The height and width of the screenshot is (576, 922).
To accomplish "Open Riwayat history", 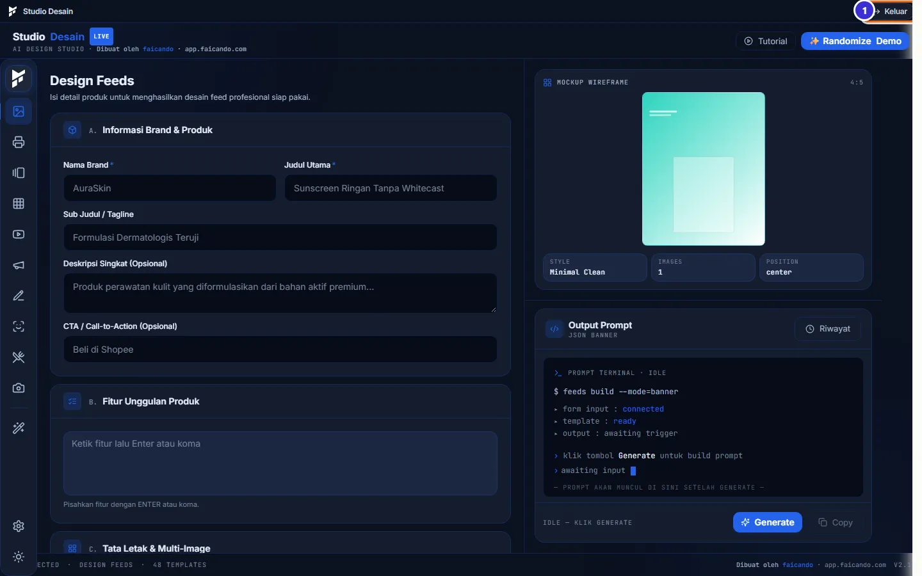I will tap(828, 329).
